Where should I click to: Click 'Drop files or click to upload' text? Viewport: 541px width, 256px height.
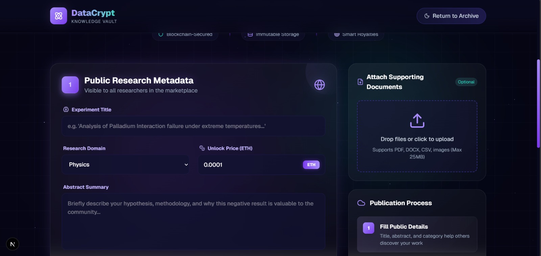click(417, 139)
